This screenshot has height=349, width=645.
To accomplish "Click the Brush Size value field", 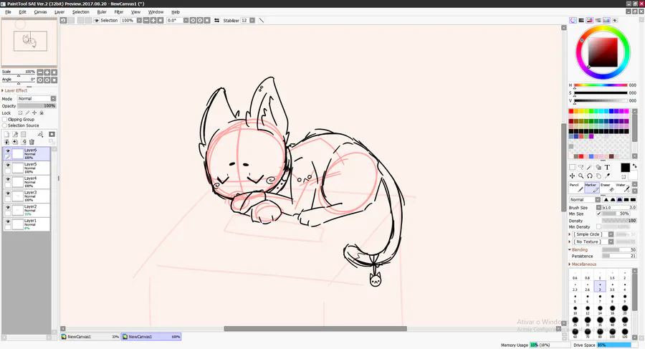I will [619, 207].
